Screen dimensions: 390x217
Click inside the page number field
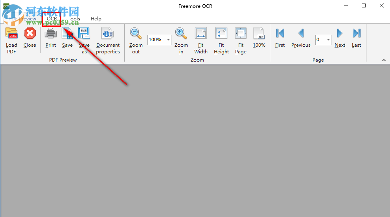pos(320,40)
